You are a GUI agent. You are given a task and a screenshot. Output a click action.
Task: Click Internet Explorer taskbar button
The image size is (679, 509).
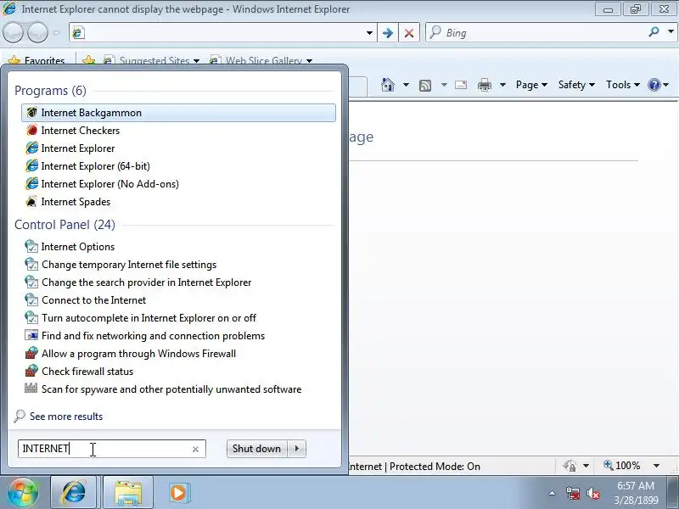[x=74, y=492]
